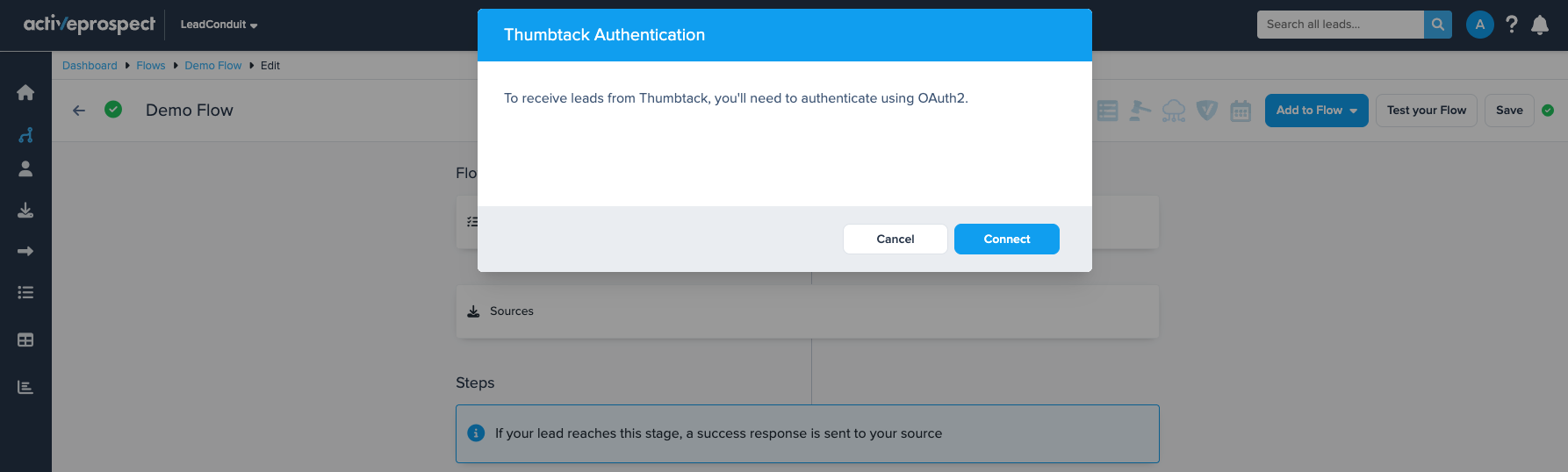Click the Search all leads field
Screen dimensions: 1568x472
pyautogui.click(x=1340, y=25)
